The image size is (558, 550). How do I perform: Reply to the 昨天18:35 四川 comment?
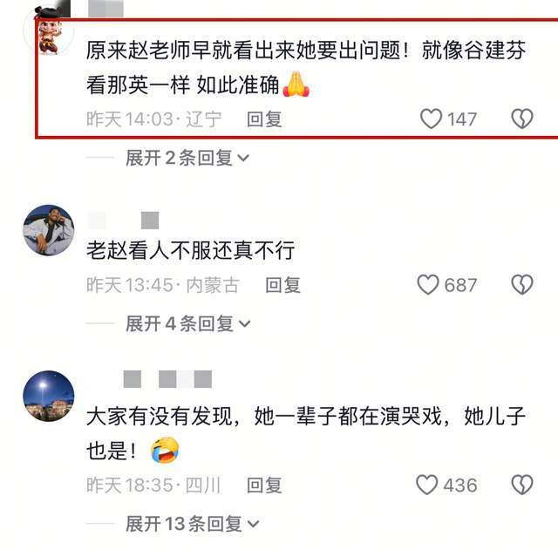pos(264,485)
